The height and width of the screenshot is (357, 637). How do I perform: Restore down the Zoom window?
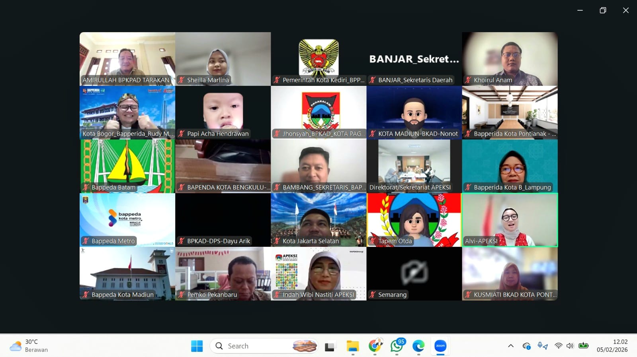tap(603, 10)
